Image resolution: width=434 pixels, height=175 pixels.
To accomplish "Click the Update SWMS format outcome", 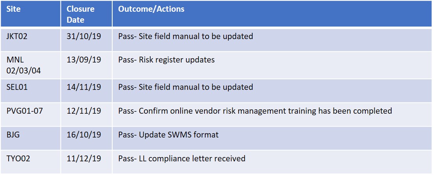I will [x=168, y=135].
